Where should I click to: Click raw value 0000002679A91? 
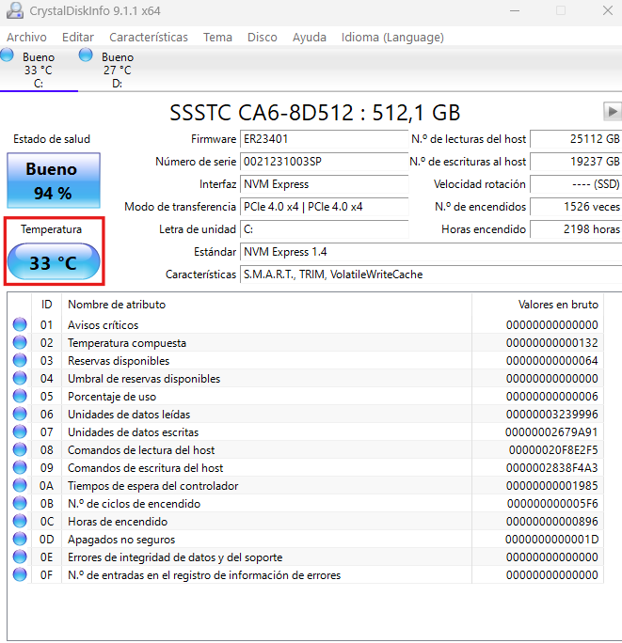click(x=551, y=432)
